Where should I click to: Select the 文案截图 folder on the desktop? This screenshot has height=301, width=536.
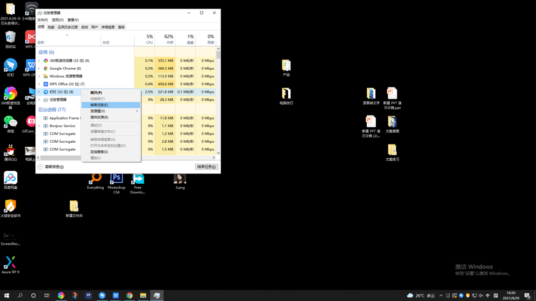392,124
